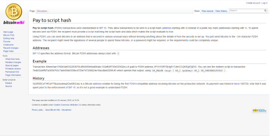The image size is (270, 136).
Task: Follow address link in History section
Action: coord(97,84)
